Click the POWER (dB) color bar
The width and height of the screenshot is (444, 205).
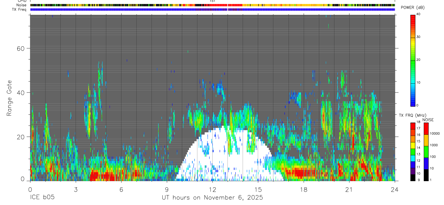413,60
